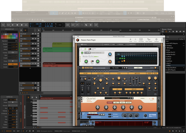Image resolution: width=186 pixels, height=133 pixels.
Task: Click the add track plus icon below the track list
Action: [30, 68]
